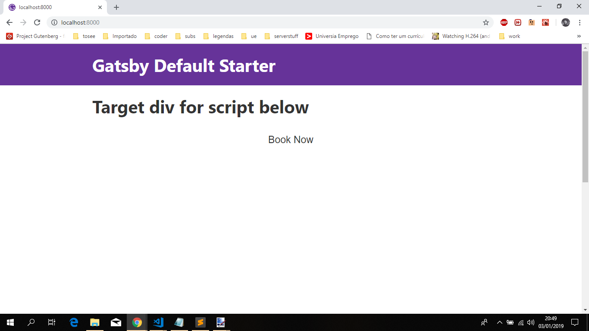Open the red fast-forward extension icon
This screenshot has width=589, height=331.
pyautogui.click(x=518, y=22)
